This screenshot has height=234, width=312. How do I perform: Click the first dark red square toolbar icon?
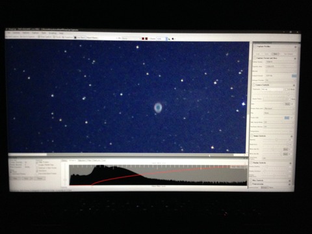click(x=143, y=38)
